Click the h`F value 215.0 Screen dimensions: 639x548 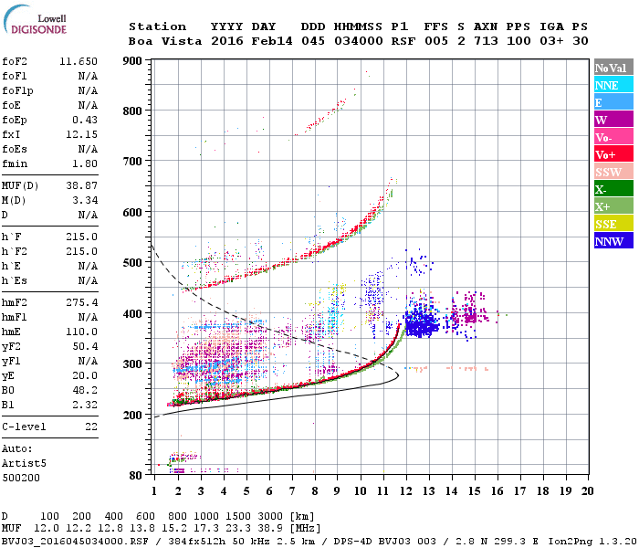coord(81,237)
